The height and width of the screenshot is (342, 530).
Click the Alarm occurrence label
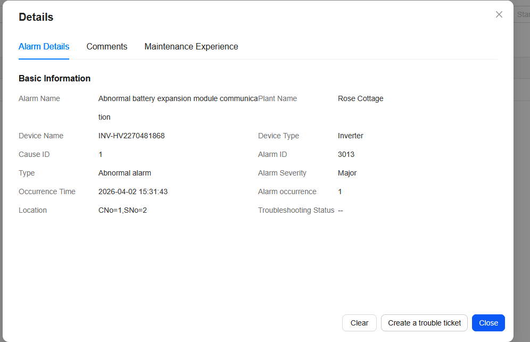tap(287, 192)
